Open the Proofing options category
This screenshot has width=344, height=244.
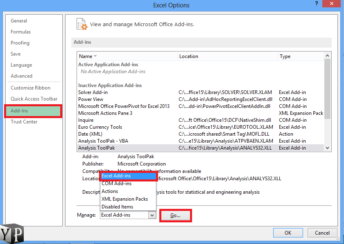(20, 43)
